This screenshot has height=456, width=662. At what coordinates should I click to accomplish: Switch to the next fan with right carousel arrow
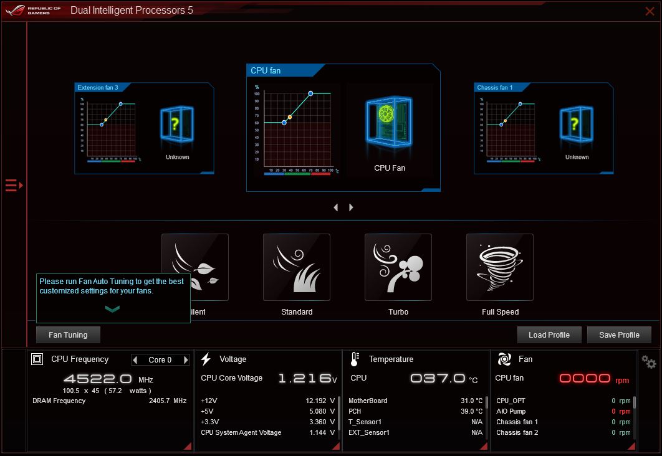pos(351,207)
